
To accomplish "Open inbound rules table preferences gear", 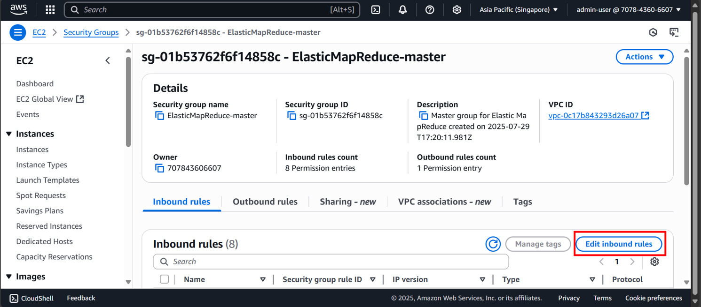I will click(x=654, y=262).
